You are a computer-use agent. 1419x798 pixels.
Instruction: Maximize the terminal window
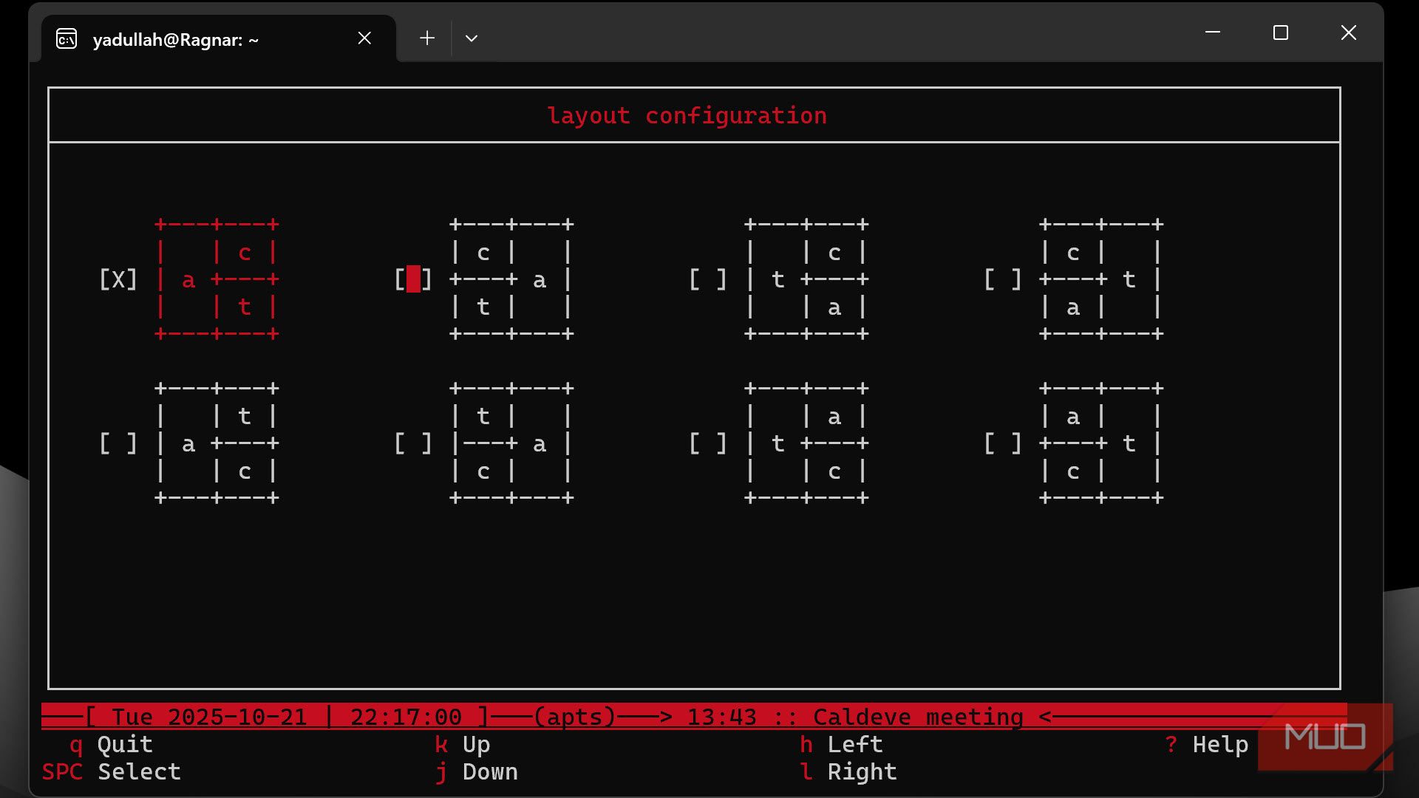[x=1281, y=33]
